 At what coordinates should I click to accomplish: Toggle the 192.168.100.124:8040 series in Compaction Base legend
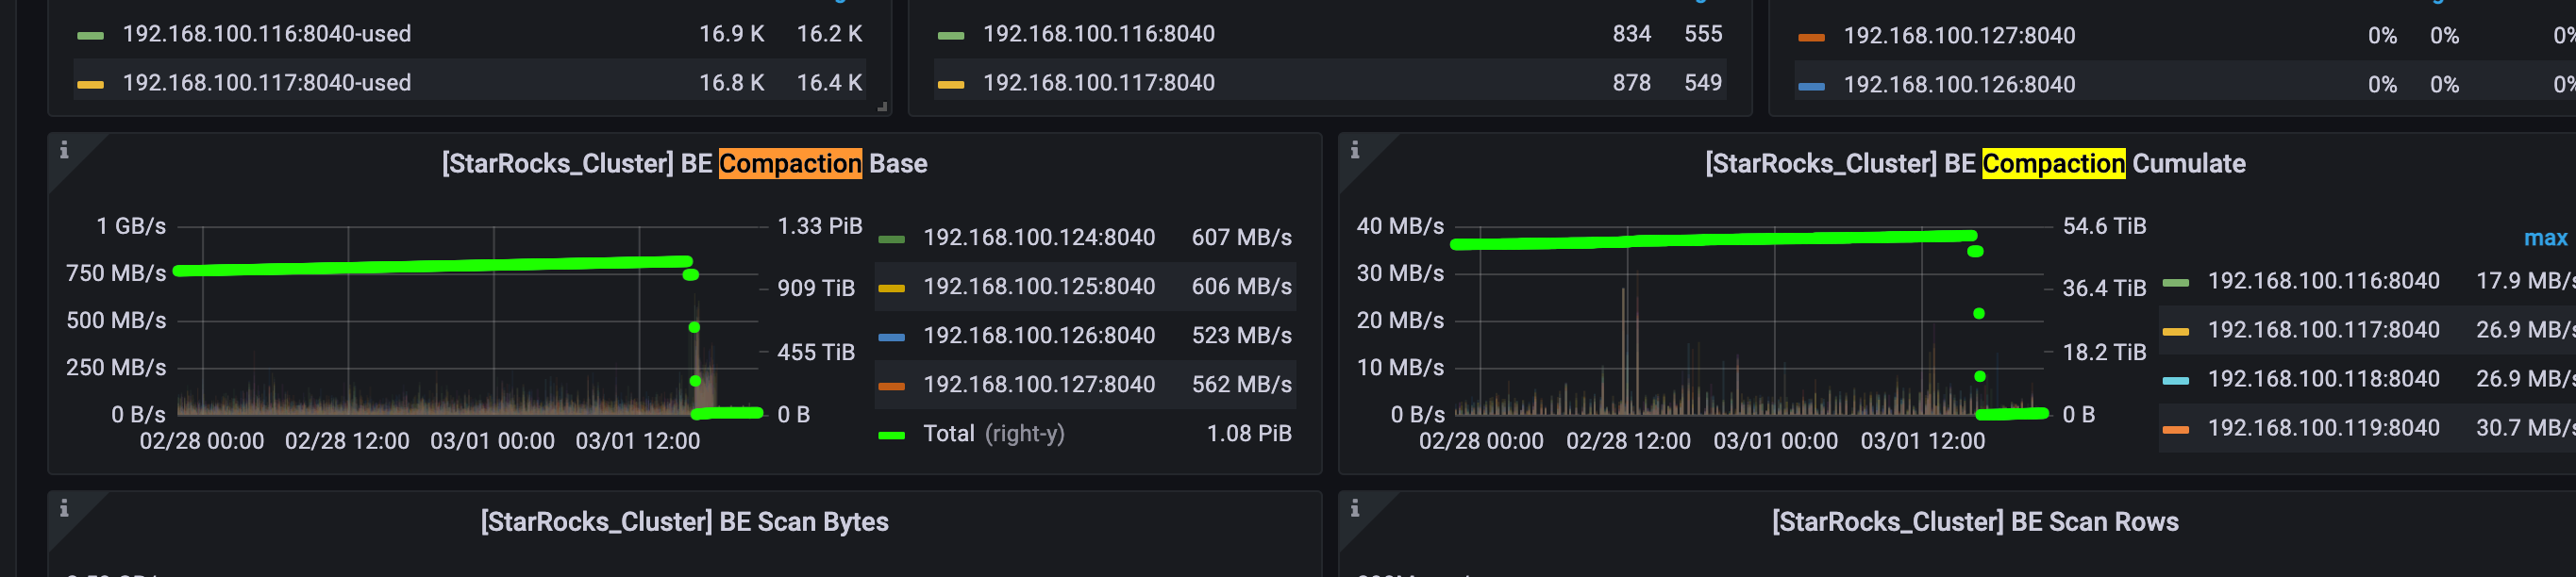pos(1039,238)
